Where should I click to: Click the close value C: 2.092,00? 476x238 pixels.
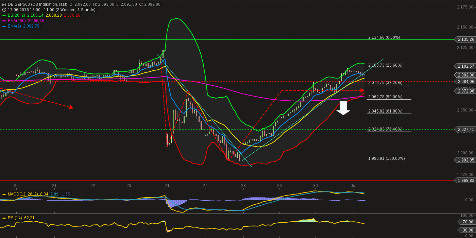point(150,4)
